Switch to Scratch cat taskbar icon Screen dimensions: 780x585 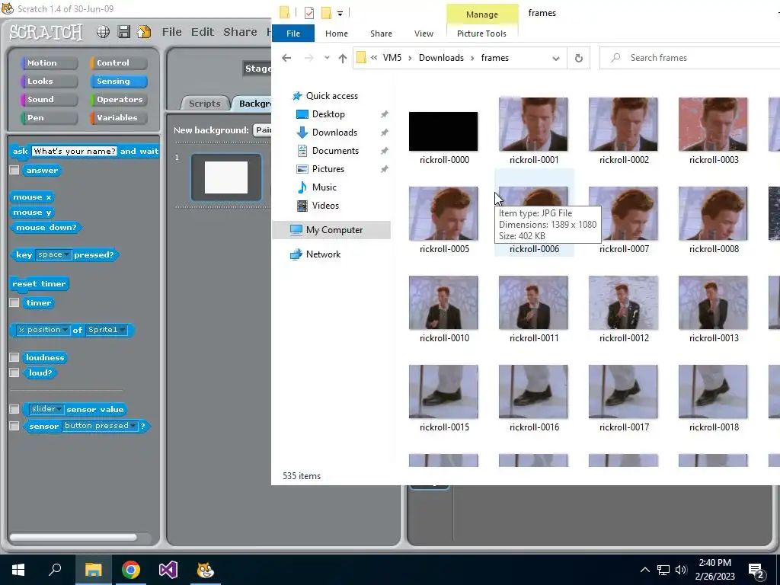click(x=206, y=570)
